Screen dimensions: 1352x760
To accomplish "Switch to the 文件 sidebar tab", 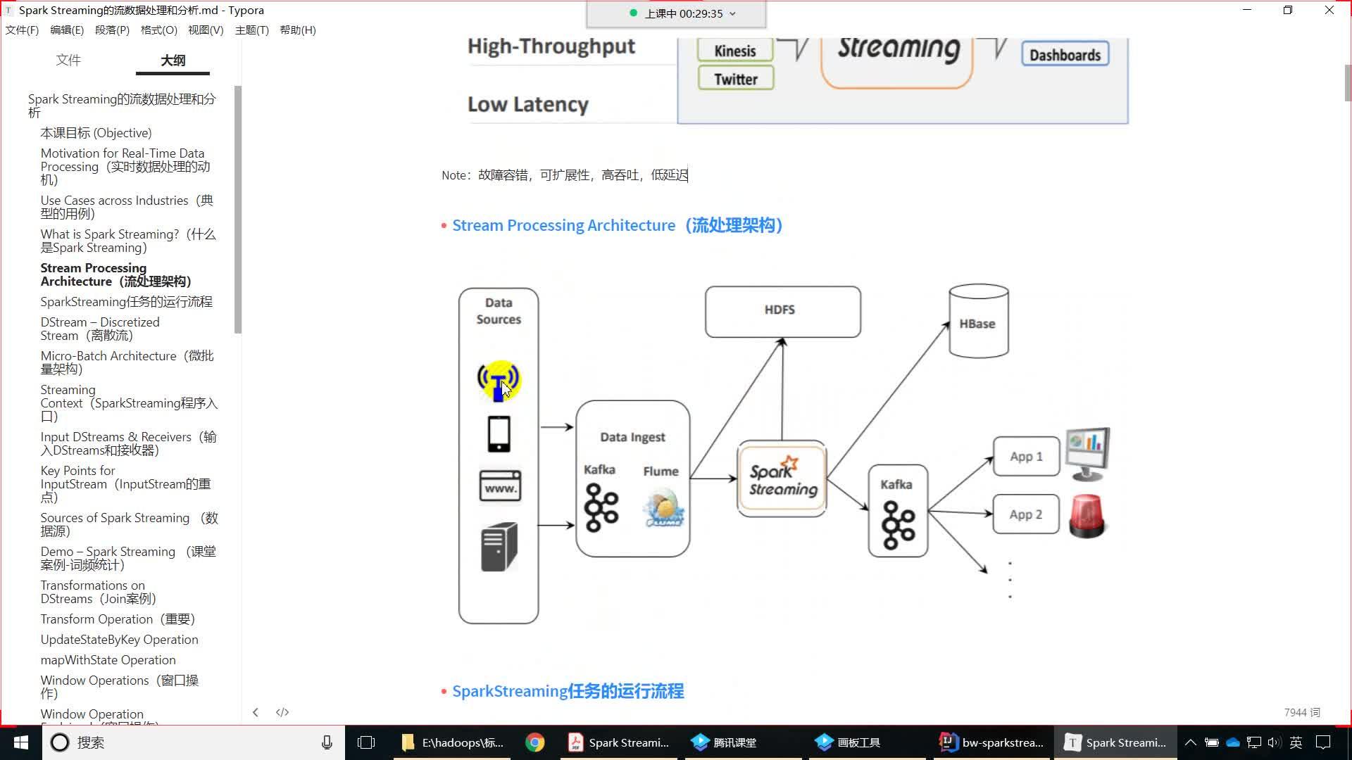I will point(68,61).
